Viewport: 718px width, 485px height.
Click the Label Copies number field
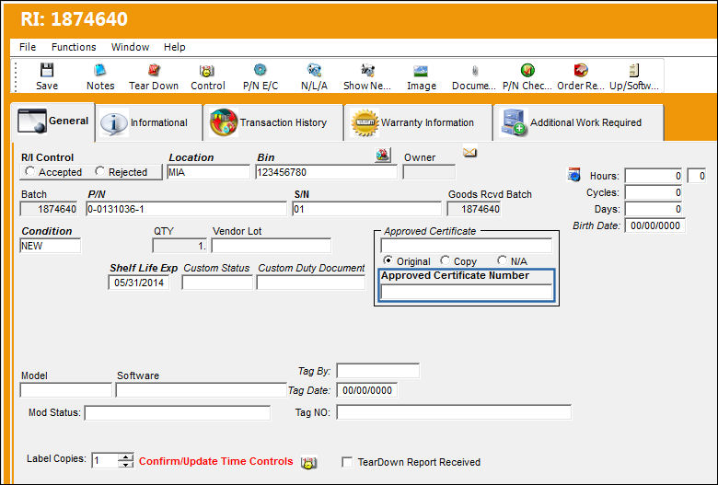pos(105,460)
